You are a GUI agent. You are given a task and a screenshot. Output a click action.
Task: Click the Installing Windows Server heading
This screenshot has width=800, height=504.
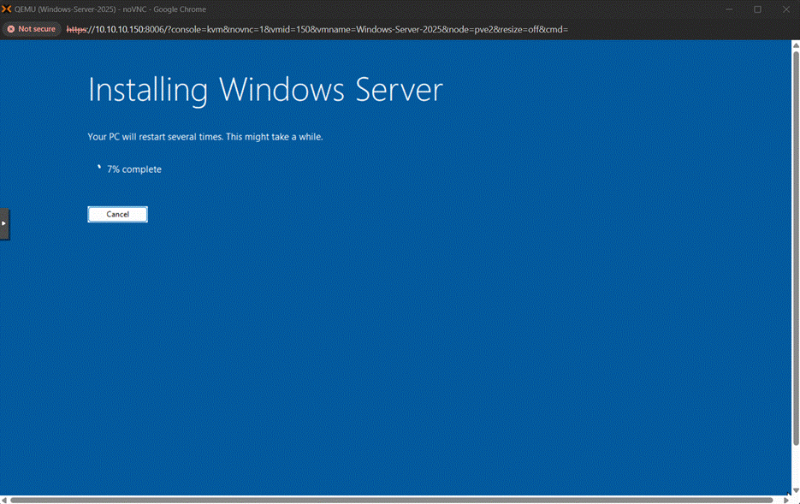tap(265, 90)
